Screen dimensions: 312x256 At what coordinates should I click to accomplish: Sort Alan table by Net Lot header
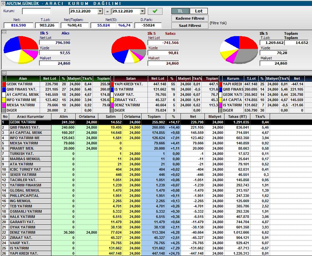[x=50, y=78]
